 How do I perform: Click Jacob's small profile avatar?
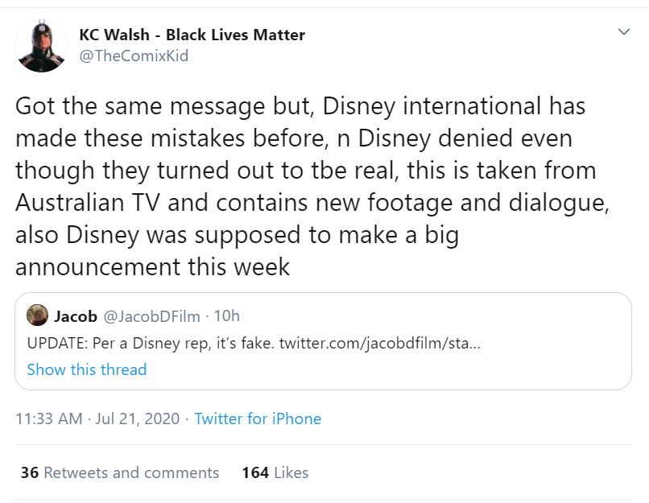click(x=37, y=315)
